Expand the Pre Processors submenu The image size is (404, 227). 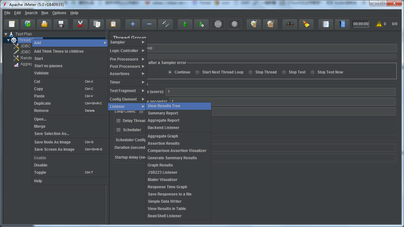coord(127,59)
